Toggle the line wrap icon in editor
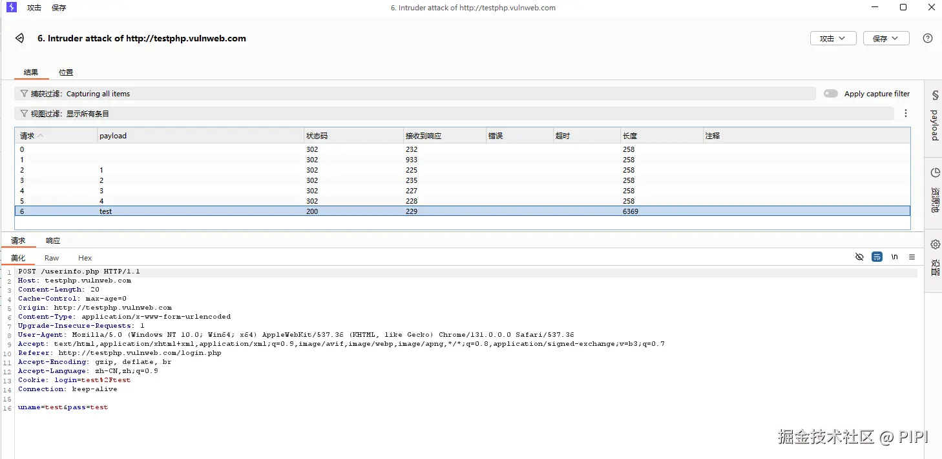This screenshot has width=942, height=459. coord(877,257)
